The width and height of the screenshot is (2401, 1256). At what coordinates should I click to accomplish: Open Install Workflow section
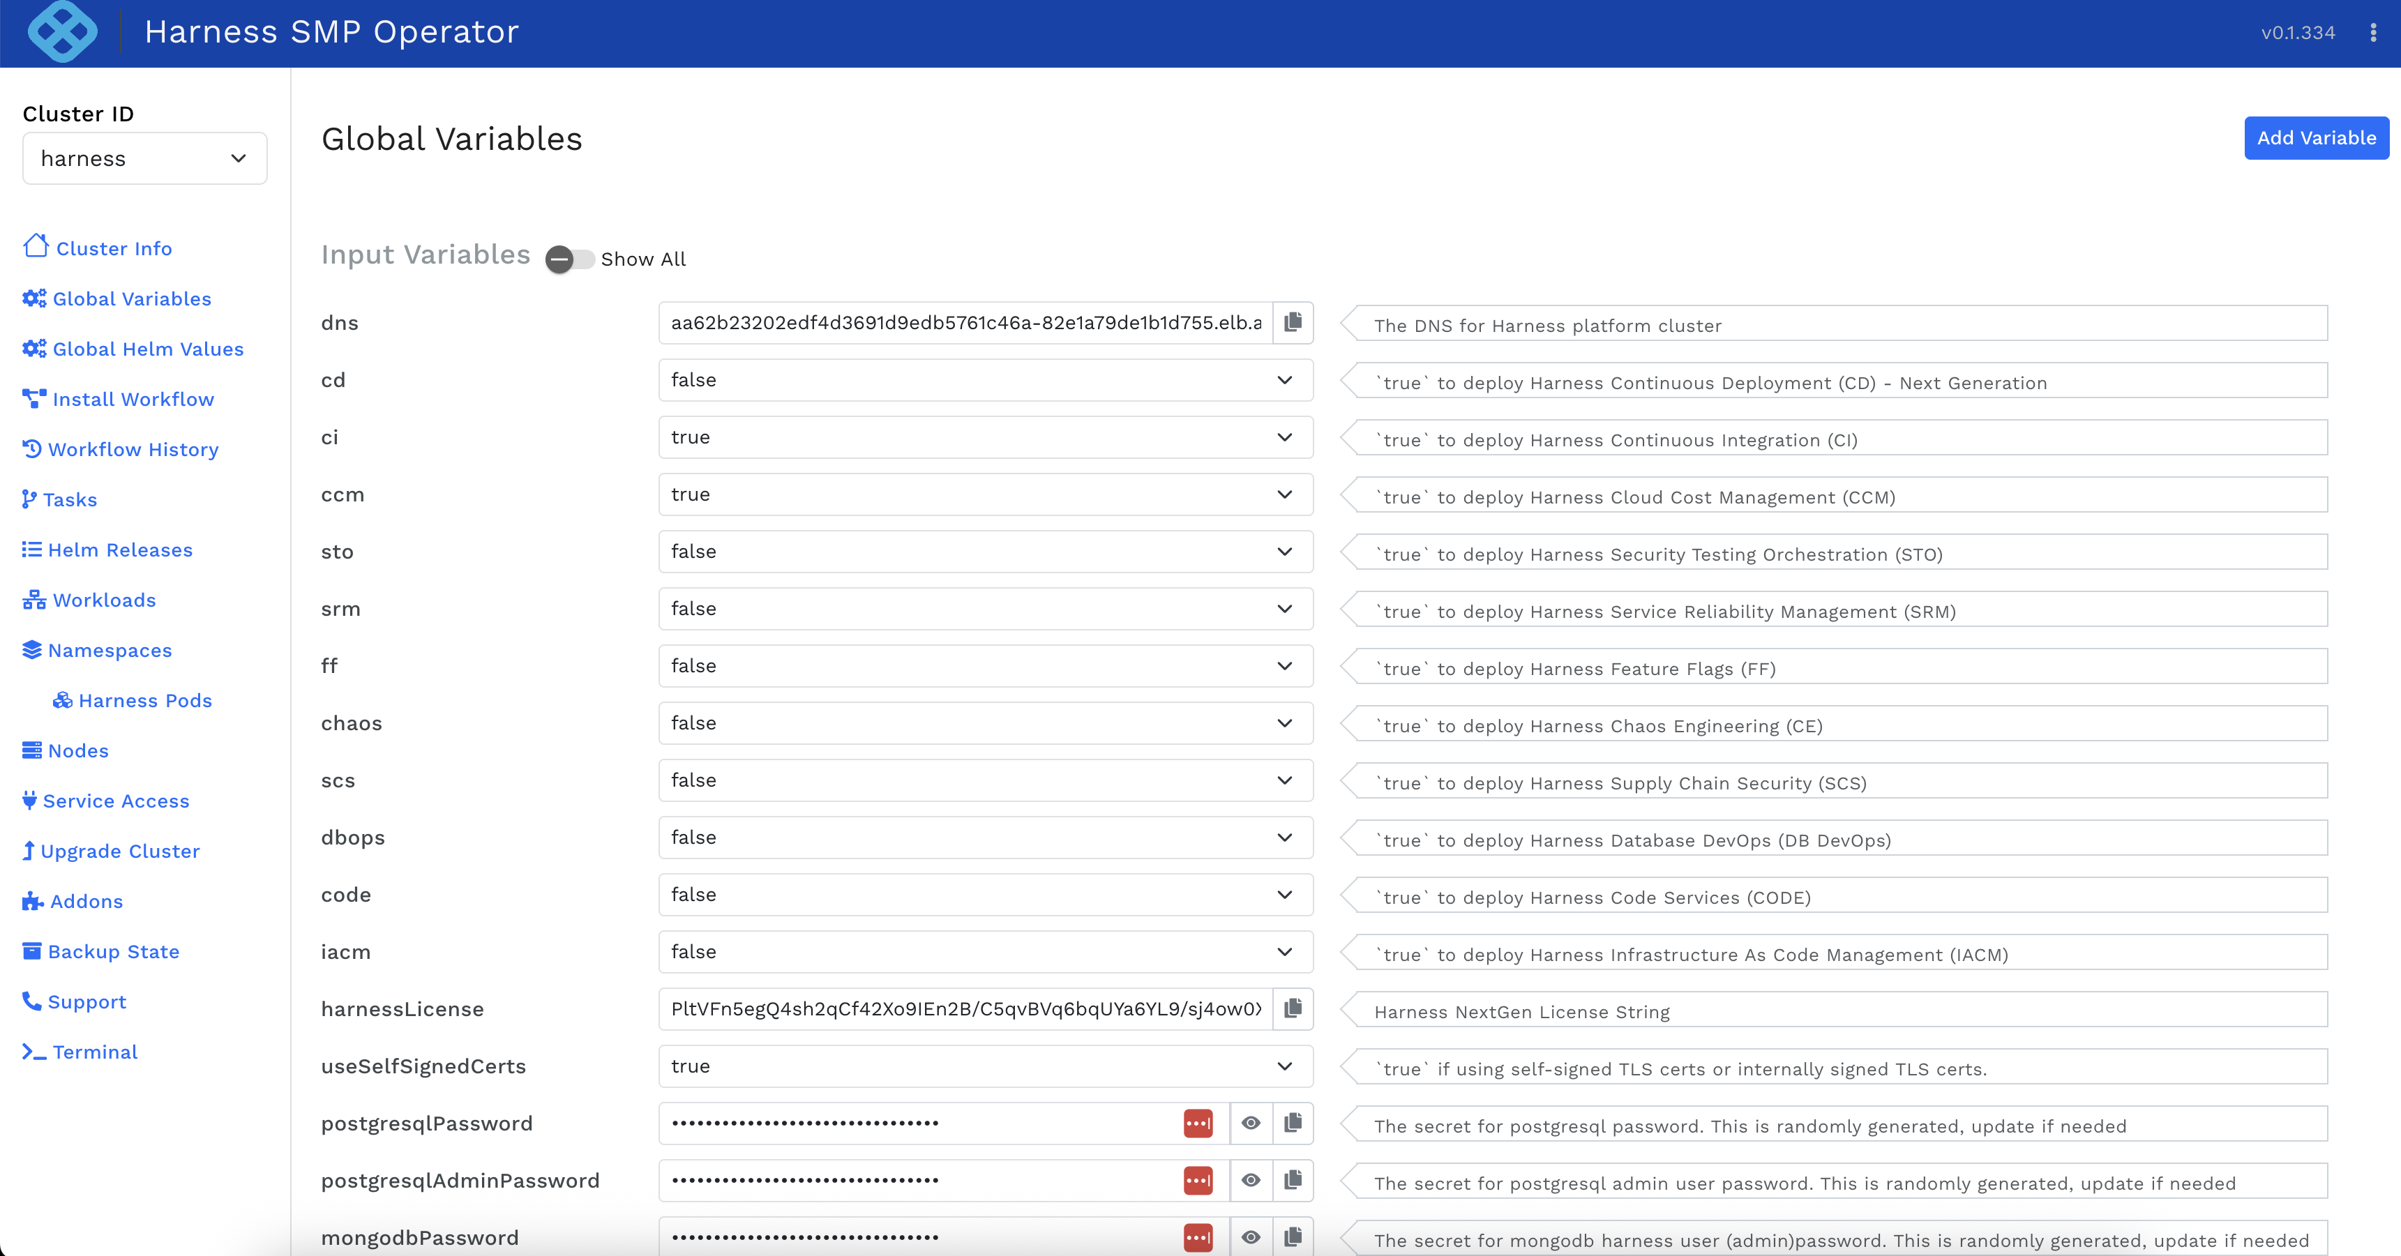119,399
